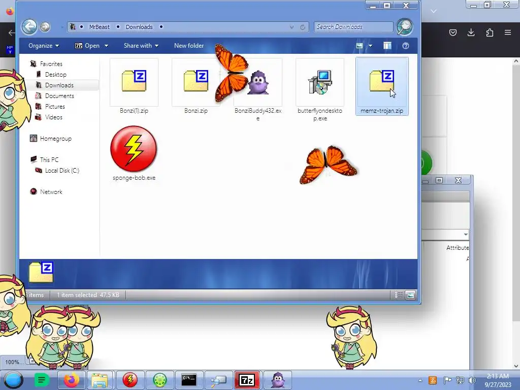Viewport: 520px width, 390px height.
Task: Open with 7-Zip via Open button
Action: 87,46
